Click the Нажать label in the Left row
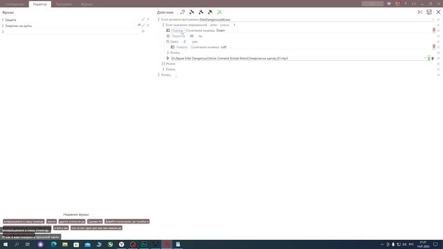Viewport: 443px width, 249px height. click(x=181, y=47)
